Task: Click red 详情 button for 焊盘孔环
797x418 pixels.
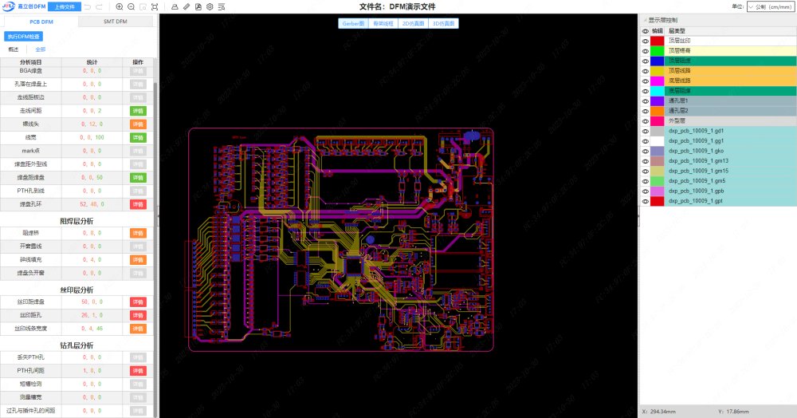Action: (138, 204)
